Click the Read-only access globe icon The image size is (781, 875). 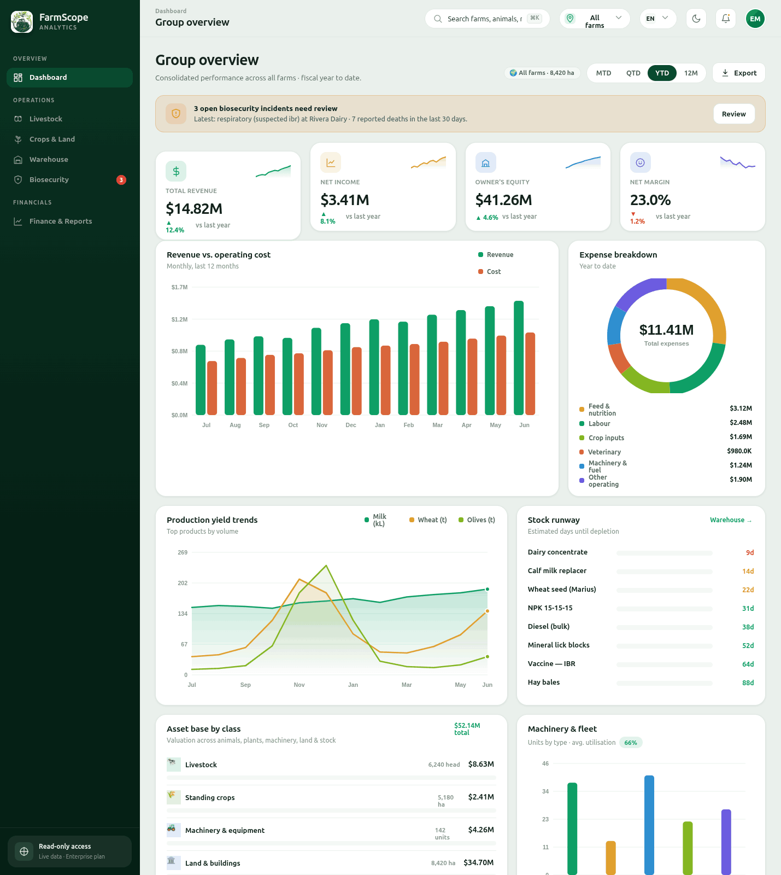tap(24, 851)
